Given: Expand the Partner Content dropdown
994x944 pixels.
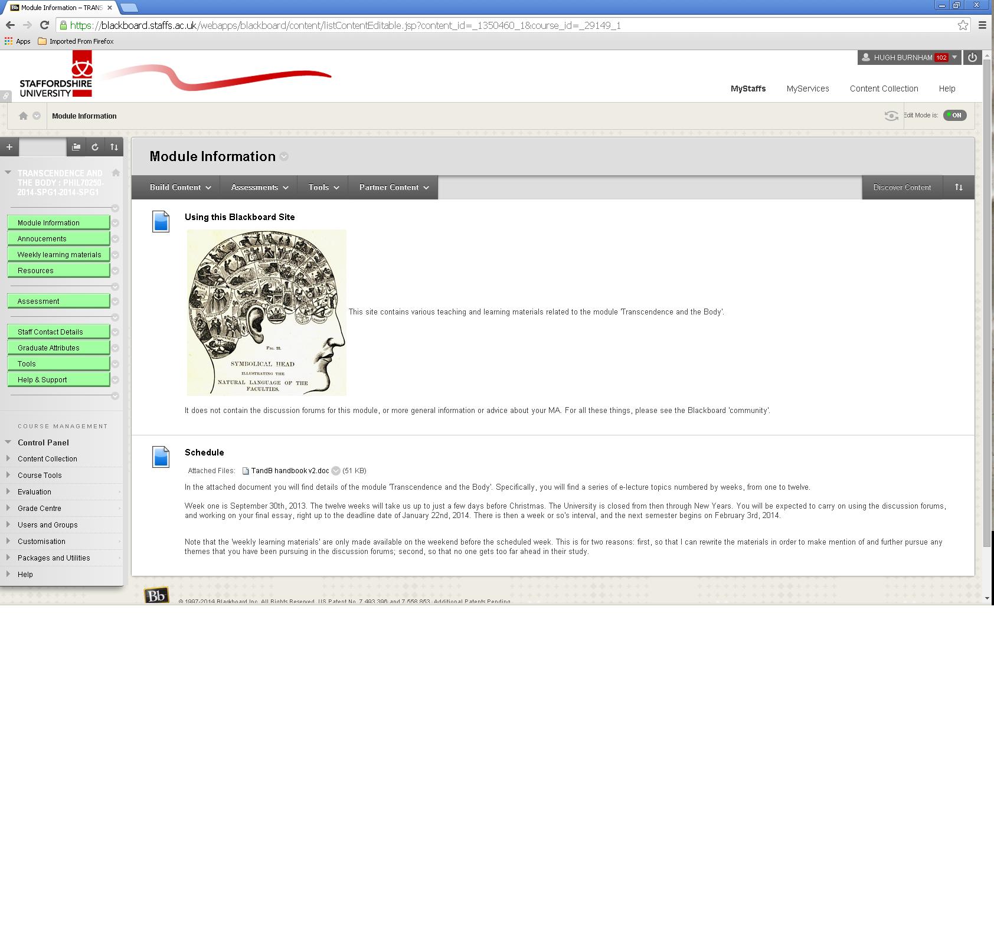Looking at the screenshot, I should click(x=394, y=187).
